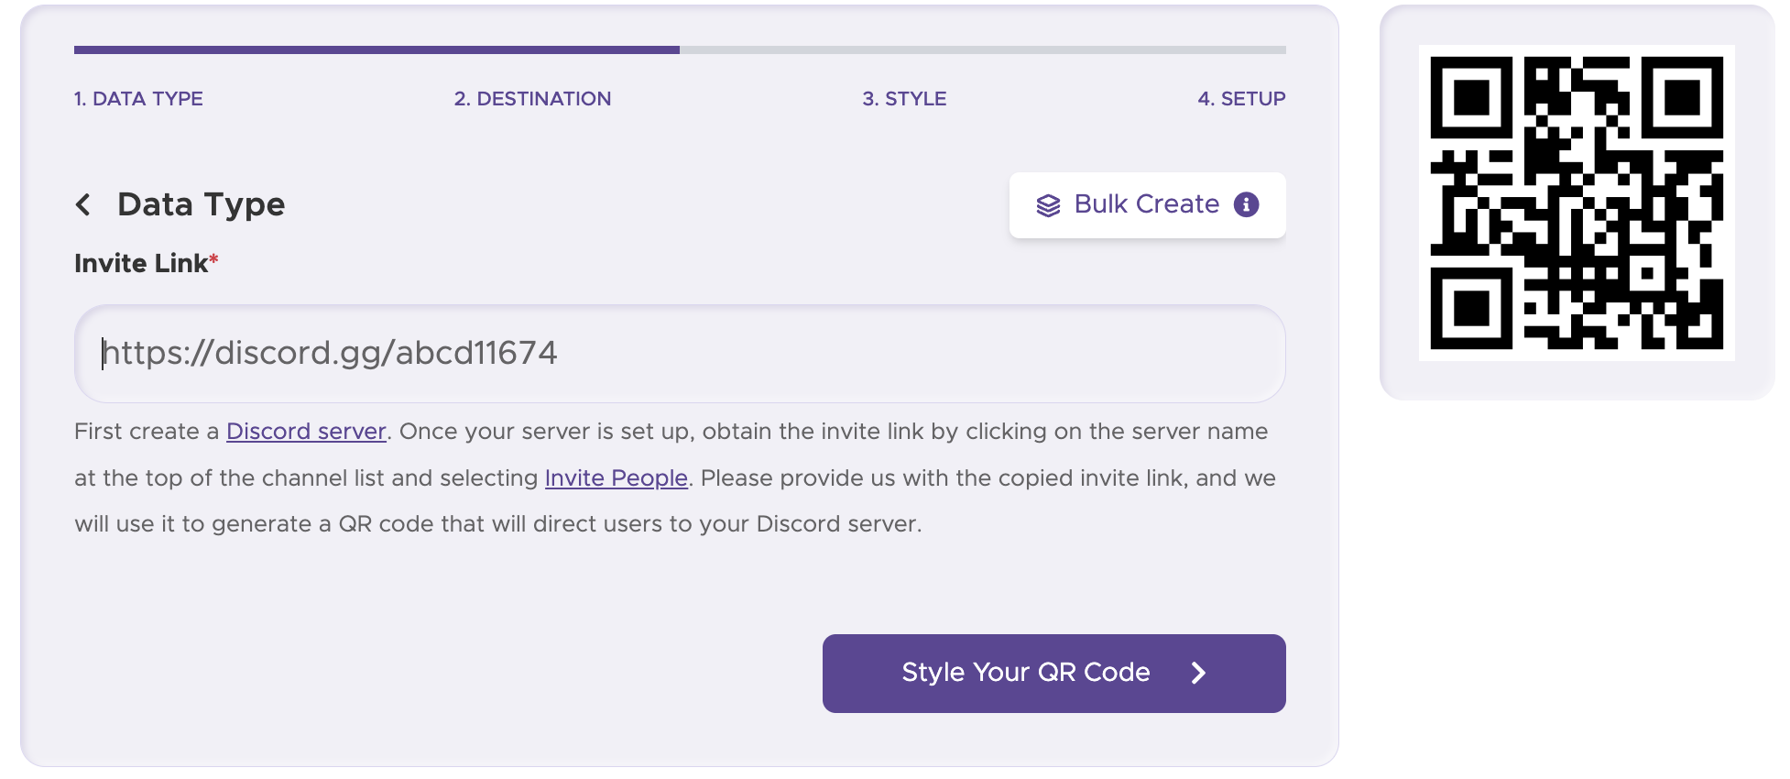This screenshot has height=779, width=1790.
Task: Click the Style Your QR Code button label
Action: (x=1025, y=673)
